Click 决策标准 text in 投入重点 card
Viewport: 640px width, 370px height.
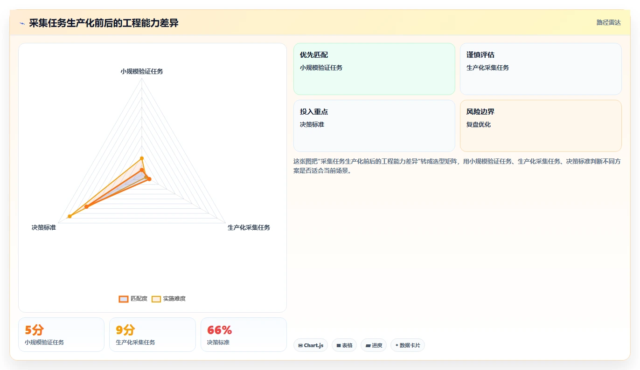click(x=312, y=124)
